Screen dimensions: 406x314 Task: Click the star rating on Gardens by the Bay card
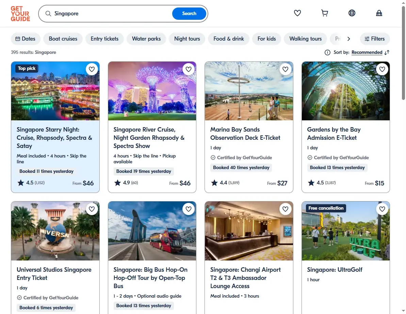311,183
